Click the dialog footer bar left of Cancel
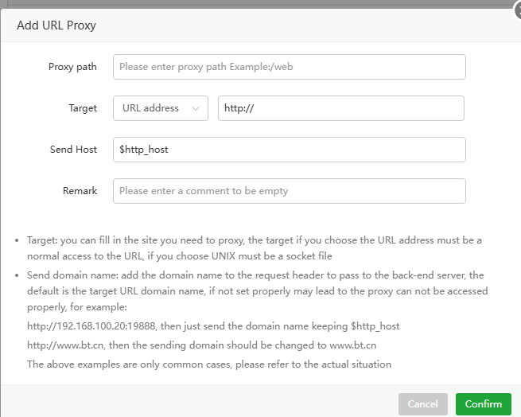Viewport: 521px width, 417px height. (199, 403)
